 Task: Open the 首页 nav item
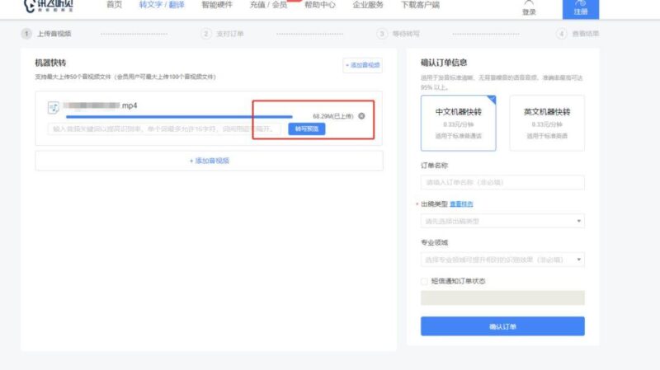coord(114,5)
